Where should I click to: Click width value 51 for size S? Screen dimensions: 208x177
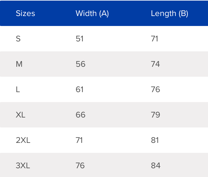pyautogui.click(x=80, y=39)
